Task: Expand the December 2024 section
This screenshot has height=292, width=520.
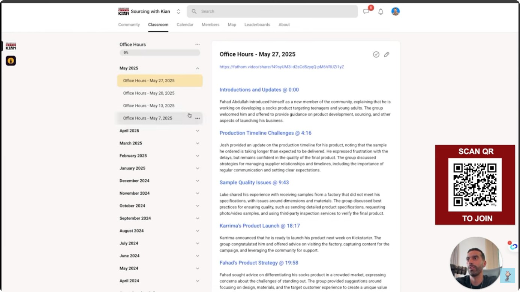Action: pos(198,181)
